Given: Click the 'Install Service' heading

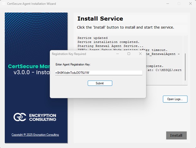Looking at the screenshot, I should pyautogui.click(x=100, y=19).
